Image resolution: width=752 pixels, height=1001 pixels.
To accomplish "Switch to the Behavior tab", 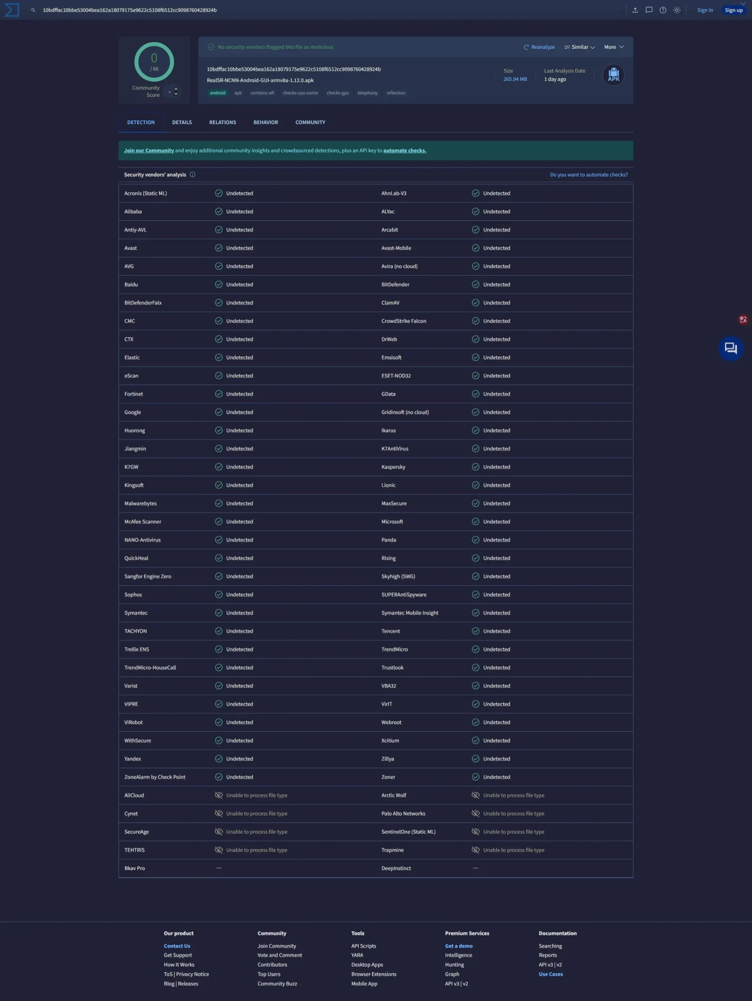I will coord(266,122).
